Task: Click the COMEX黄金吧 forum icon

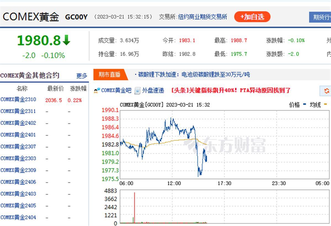Action: pos(97,90)
